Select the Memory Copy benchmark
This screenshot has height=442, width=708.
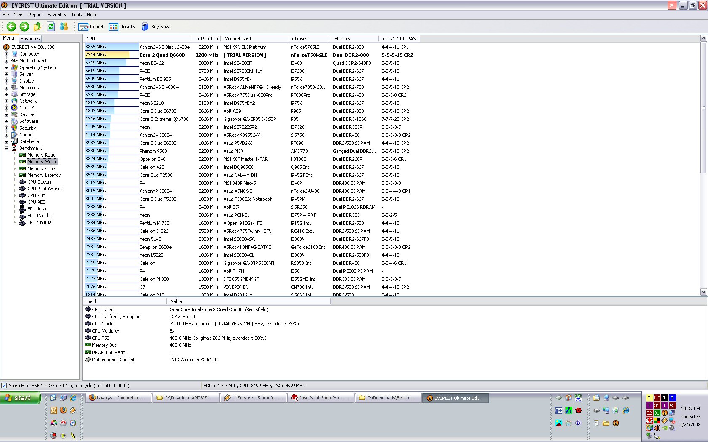click(x=41, y=168)
